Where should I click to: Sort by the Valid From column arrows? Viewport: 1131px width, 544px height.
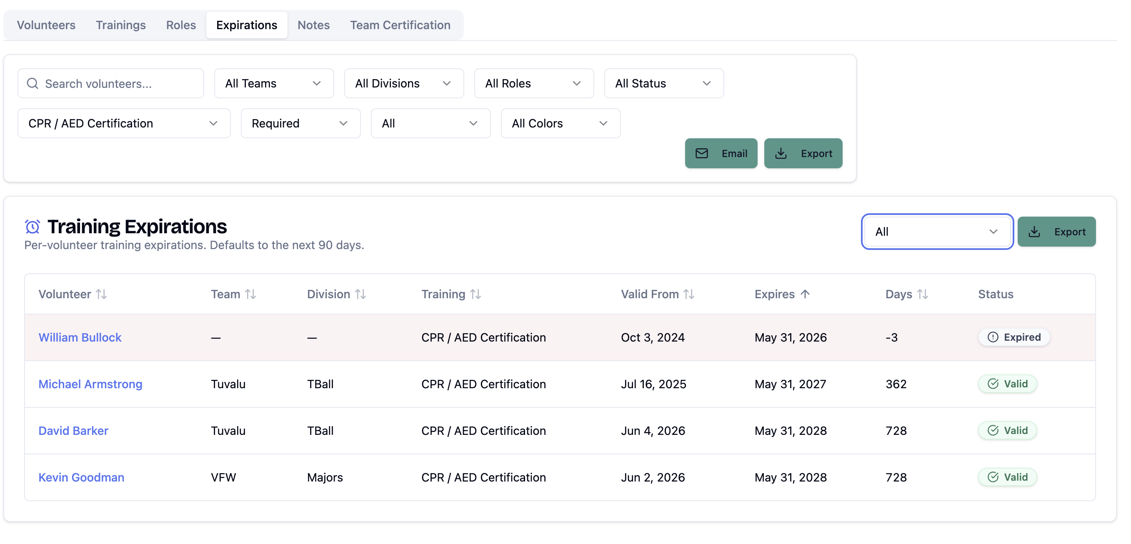[x=689, y=294]
